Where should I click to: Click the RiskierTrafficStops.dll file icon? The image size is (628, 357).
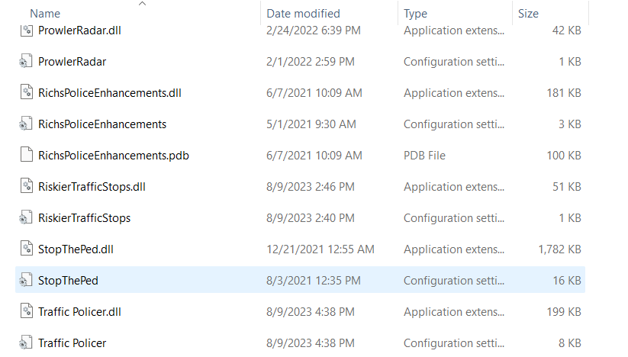coord(26,187)
